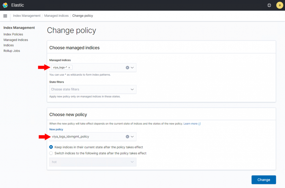The height and width of the screenshot is (188, 285).
Task: Open the user avatar menu
Action: tap(280, 5)
